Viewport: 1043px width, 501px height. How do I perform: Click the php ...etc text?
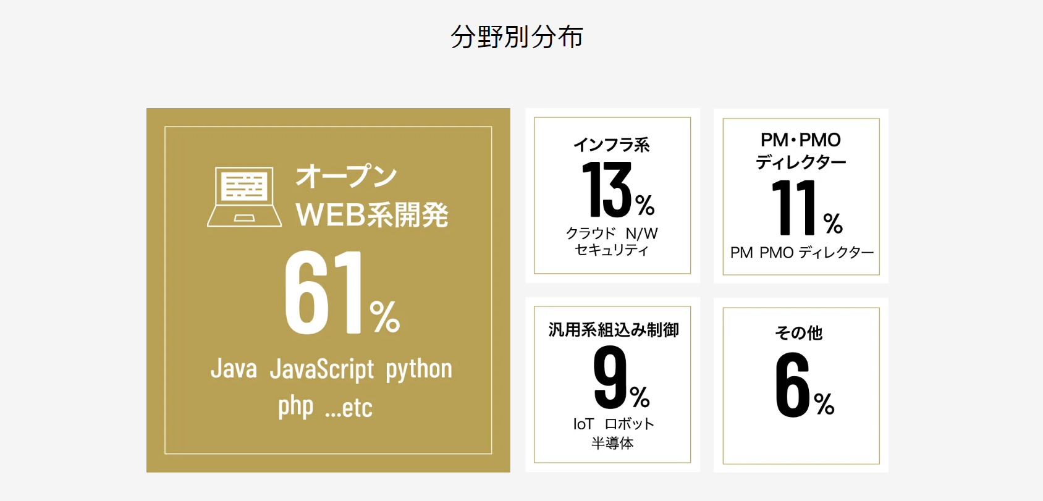click(325, 407)
